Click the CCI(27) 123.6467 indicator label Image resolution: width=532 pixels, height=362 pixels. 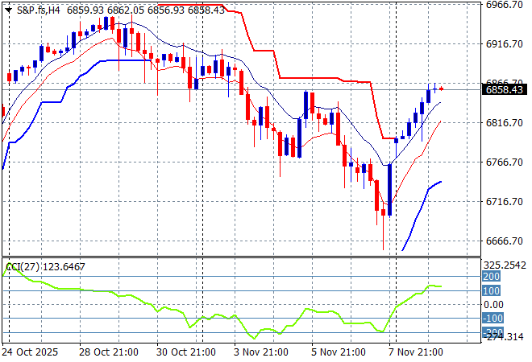[x=45, y=267]
